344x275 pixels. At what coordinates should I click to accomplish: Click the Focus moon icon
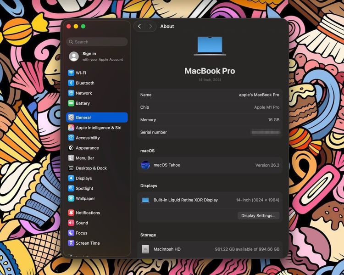(71, 233)
